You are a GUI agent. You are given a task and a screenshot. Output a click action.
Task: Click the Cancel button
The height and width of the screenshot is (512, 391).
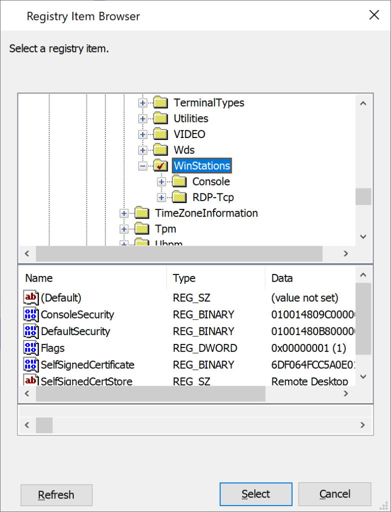(x=335, y=494)
